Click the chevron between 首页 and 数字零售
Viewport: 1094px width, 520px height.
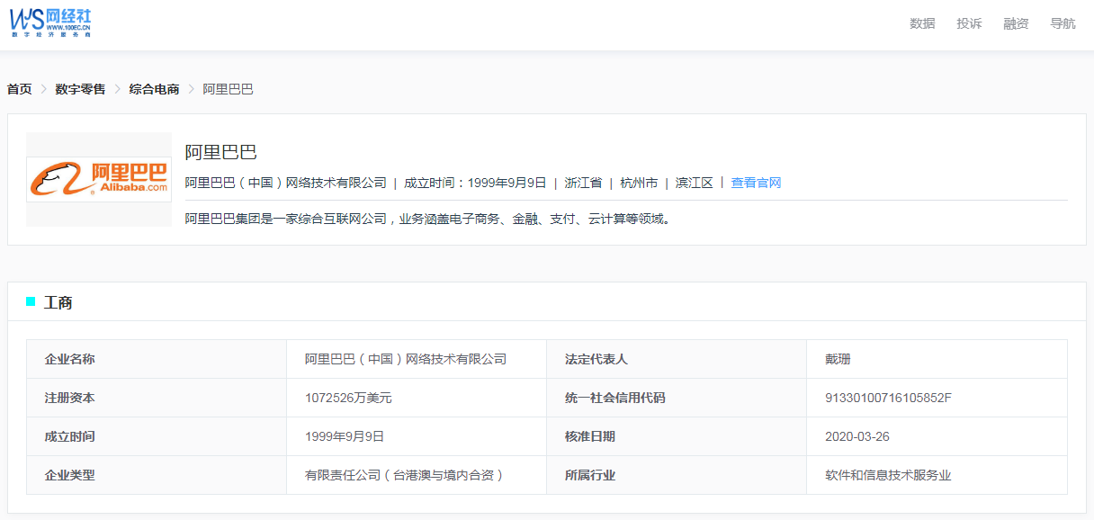click(43, 89)
